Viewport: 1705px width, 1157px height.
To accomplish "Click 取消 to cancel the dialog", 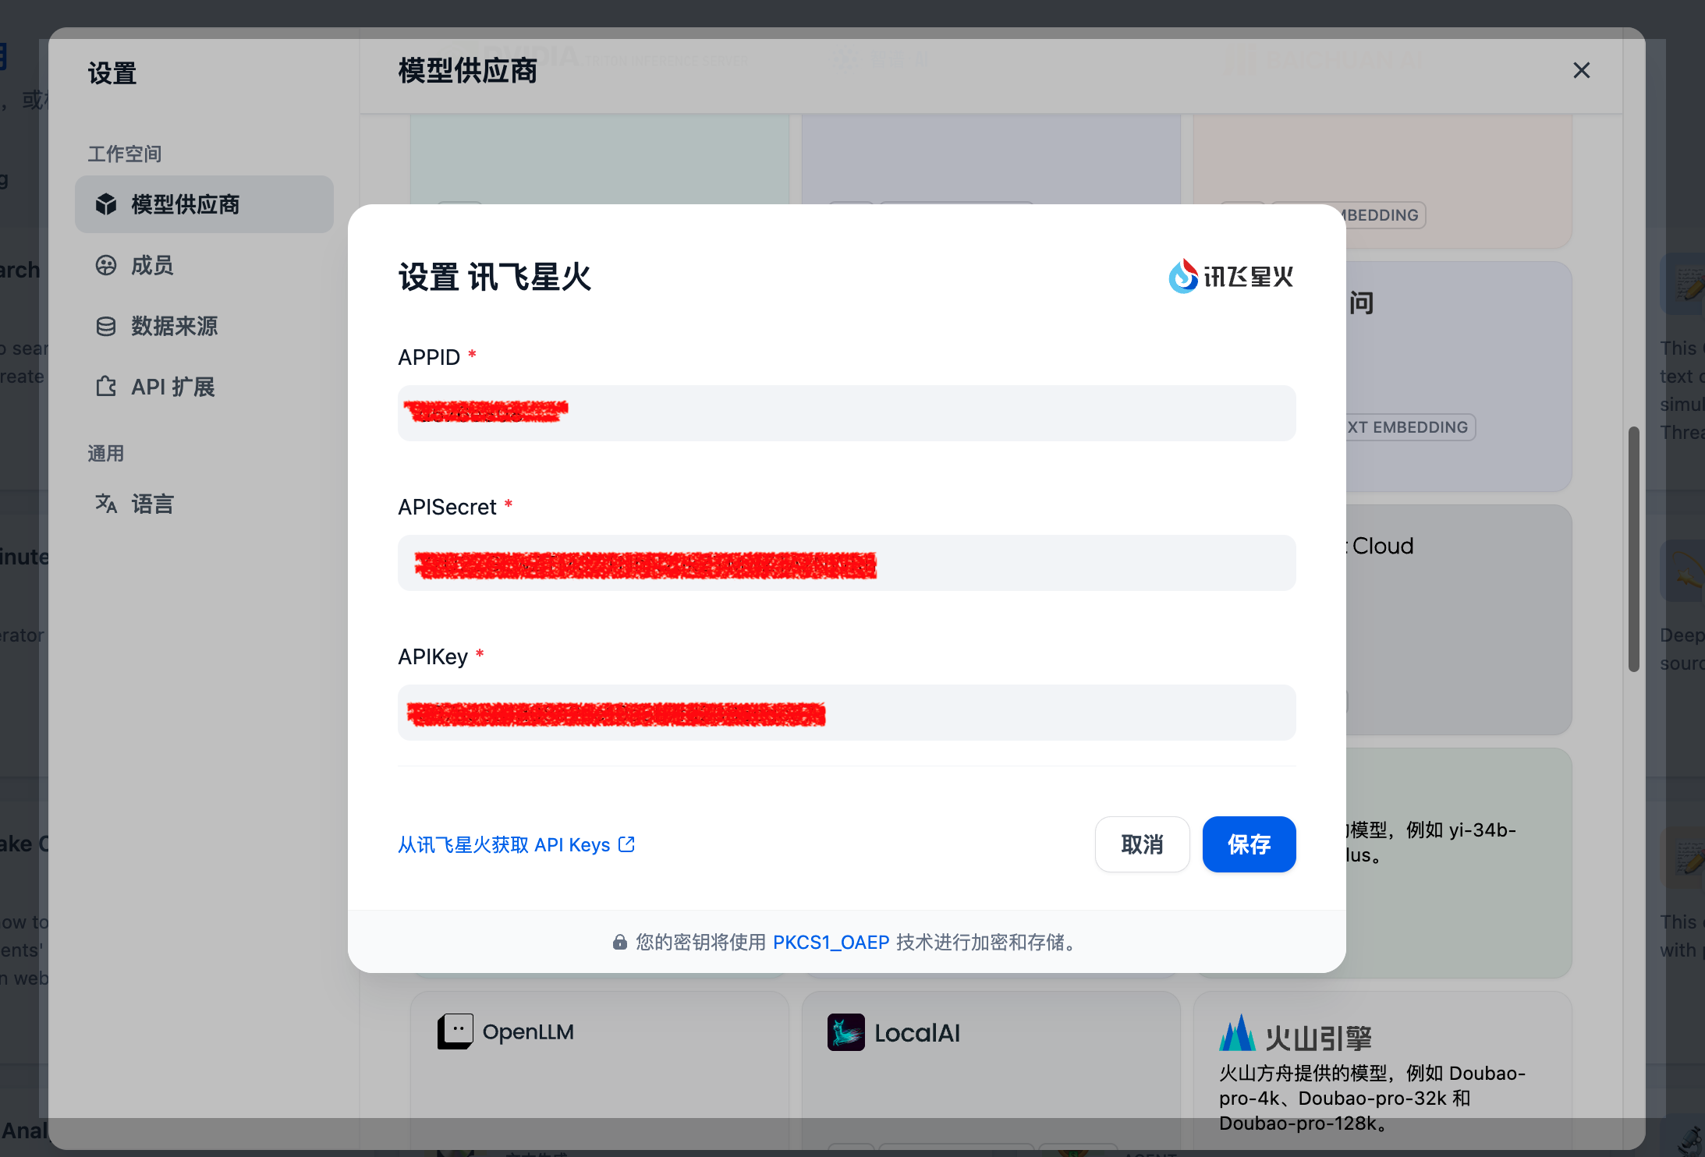I will 1143,844.
